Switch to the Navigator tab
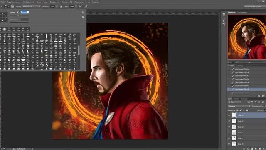This screenshot has height=150, width=266. point(232,12)
